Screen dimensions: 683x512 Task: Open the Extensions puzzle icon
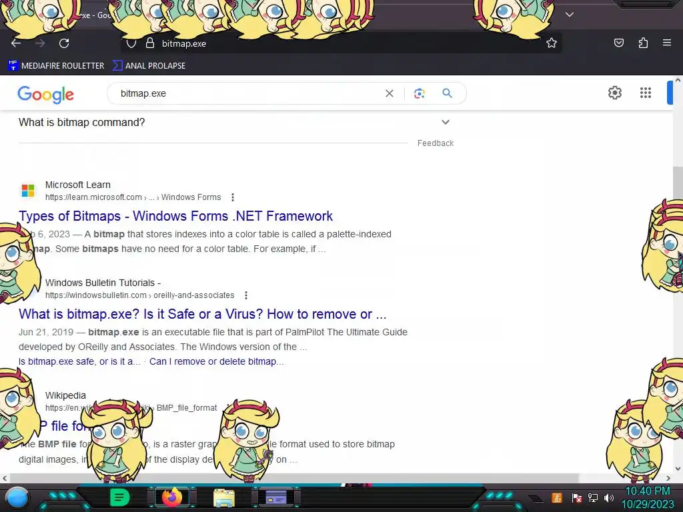coord(643,43)
